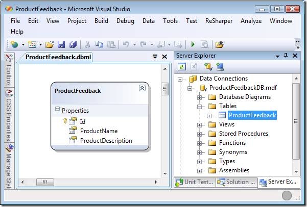Collapse the ProductFeedback entity with chevron
The height and width of the screenshot is (207, 307).
[x=142, y=88]
